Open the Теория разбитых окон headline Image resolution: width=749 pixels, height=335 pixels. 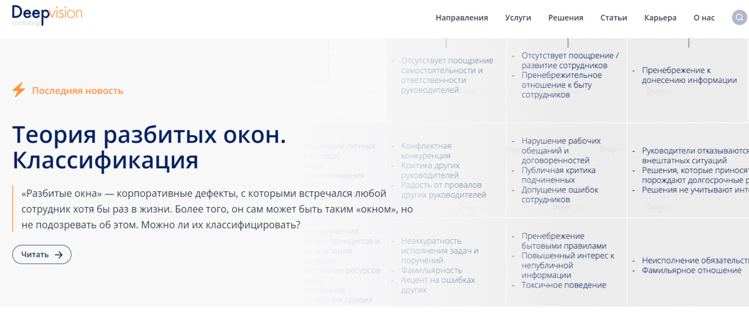click(x=149, y=147)
